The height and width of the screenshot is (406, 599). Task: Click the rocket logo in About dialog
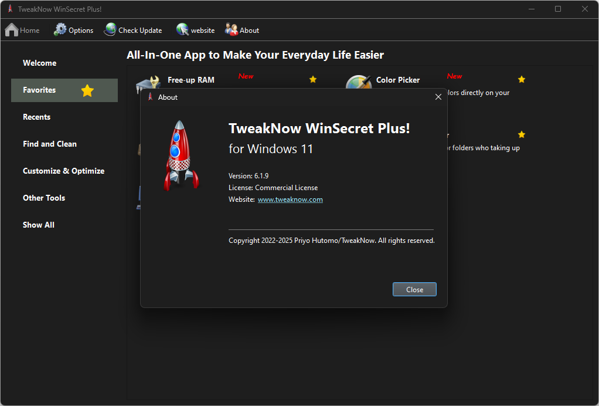[x=181, y=155]
